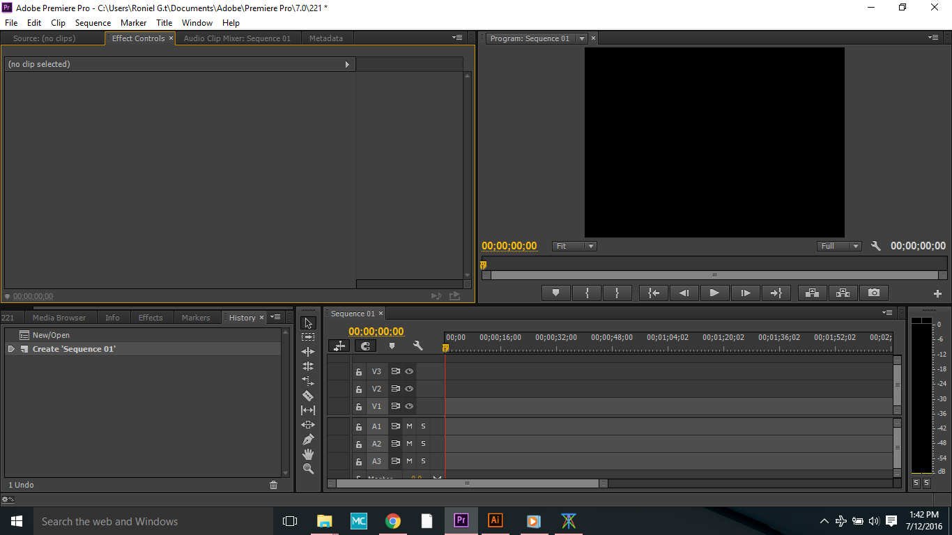Viewport: 952px width, 535px height.
Task: Switch to the Effects tab
Action: click(x=151, y=318)
